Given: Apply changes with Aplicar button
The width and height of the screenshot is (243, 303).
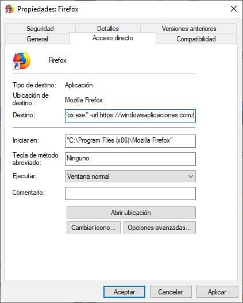Looking at the screenshot, I should (217, 292).
